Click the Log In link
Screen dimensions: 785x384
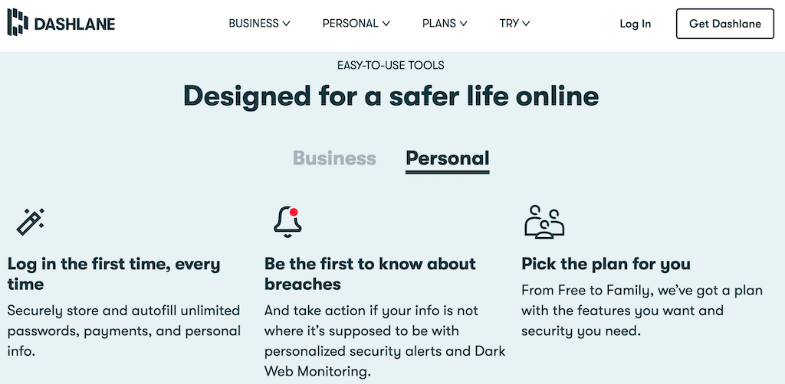coord(636,24)
